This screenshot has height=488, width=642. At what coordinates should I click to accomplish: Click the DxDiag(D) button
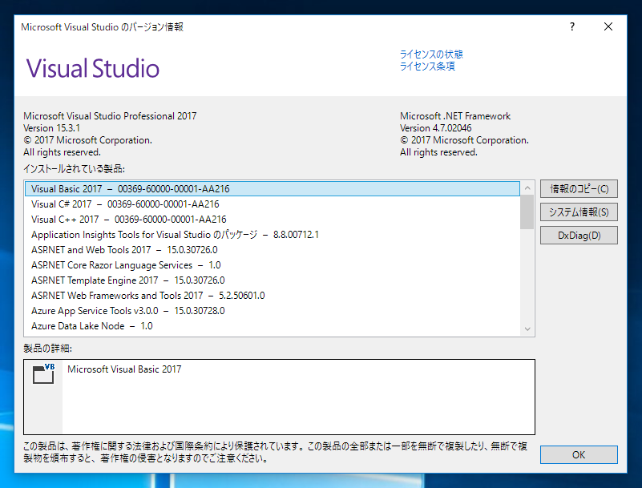pos(579,236)
